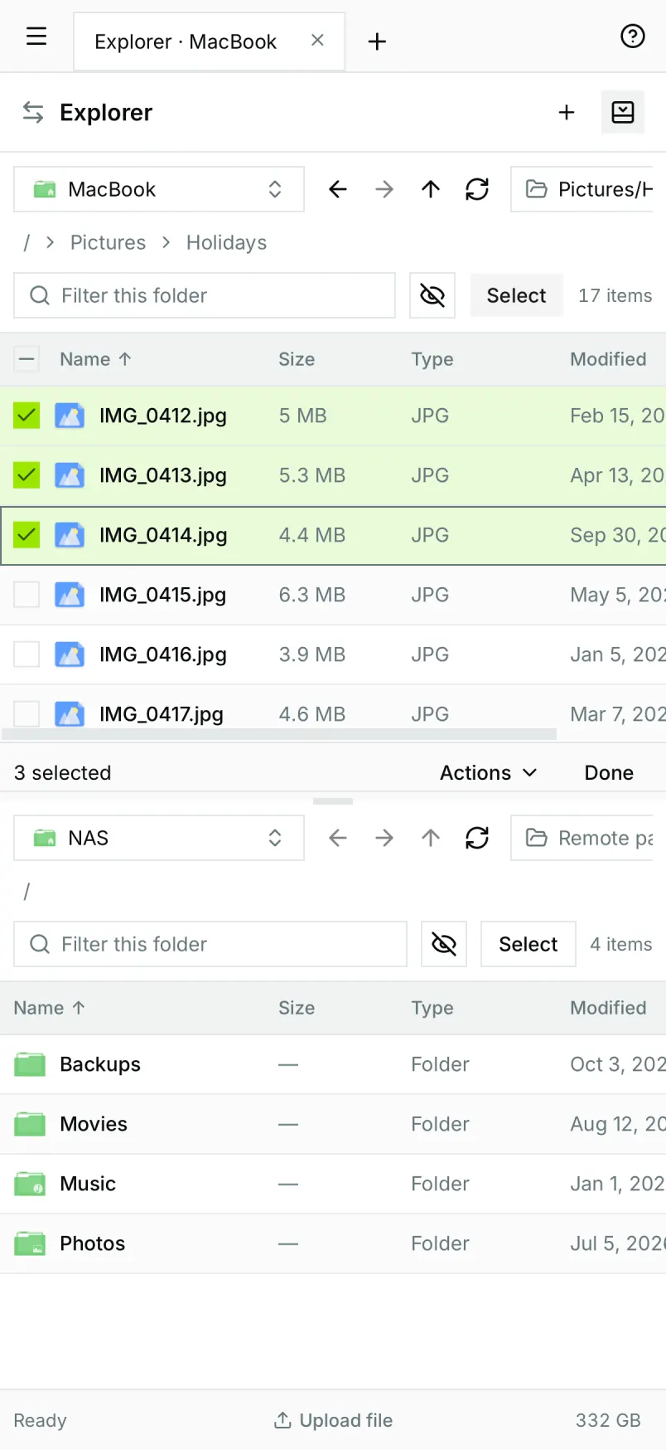
Task: Go back in MacBook pane
Action: (338, 189)
